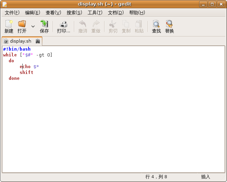This screenshot has width=227, height=182.
Task: Open the 文件(F) menu
Action: (12, 13)
